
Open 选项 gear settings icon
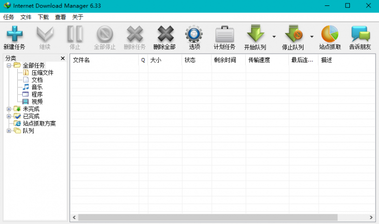click(194, 34)
